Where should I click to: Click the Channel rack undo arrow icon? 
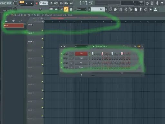coord(65,46)
